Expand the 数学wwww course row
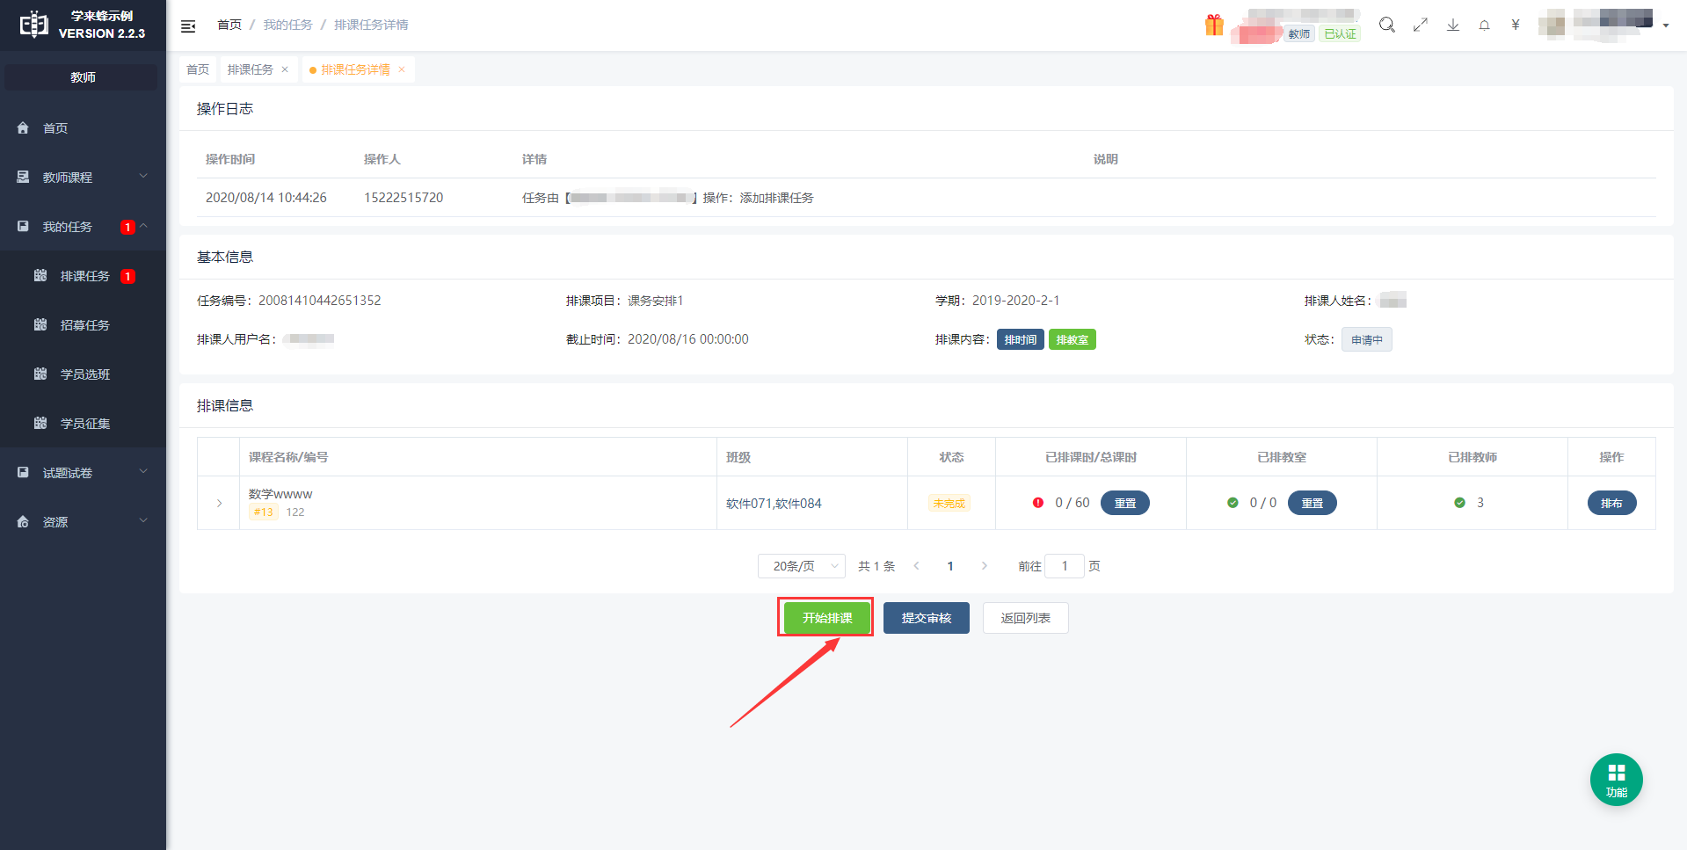Viewport: 1687px width, 850px height. (x=219, y=504)
